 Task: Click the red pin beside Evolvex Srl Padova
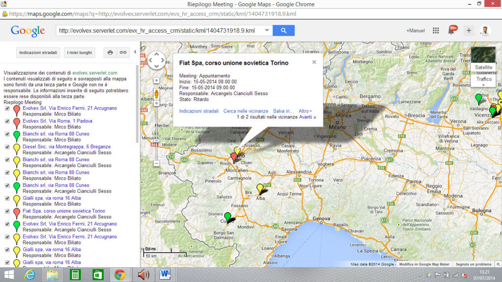(17, 123)
